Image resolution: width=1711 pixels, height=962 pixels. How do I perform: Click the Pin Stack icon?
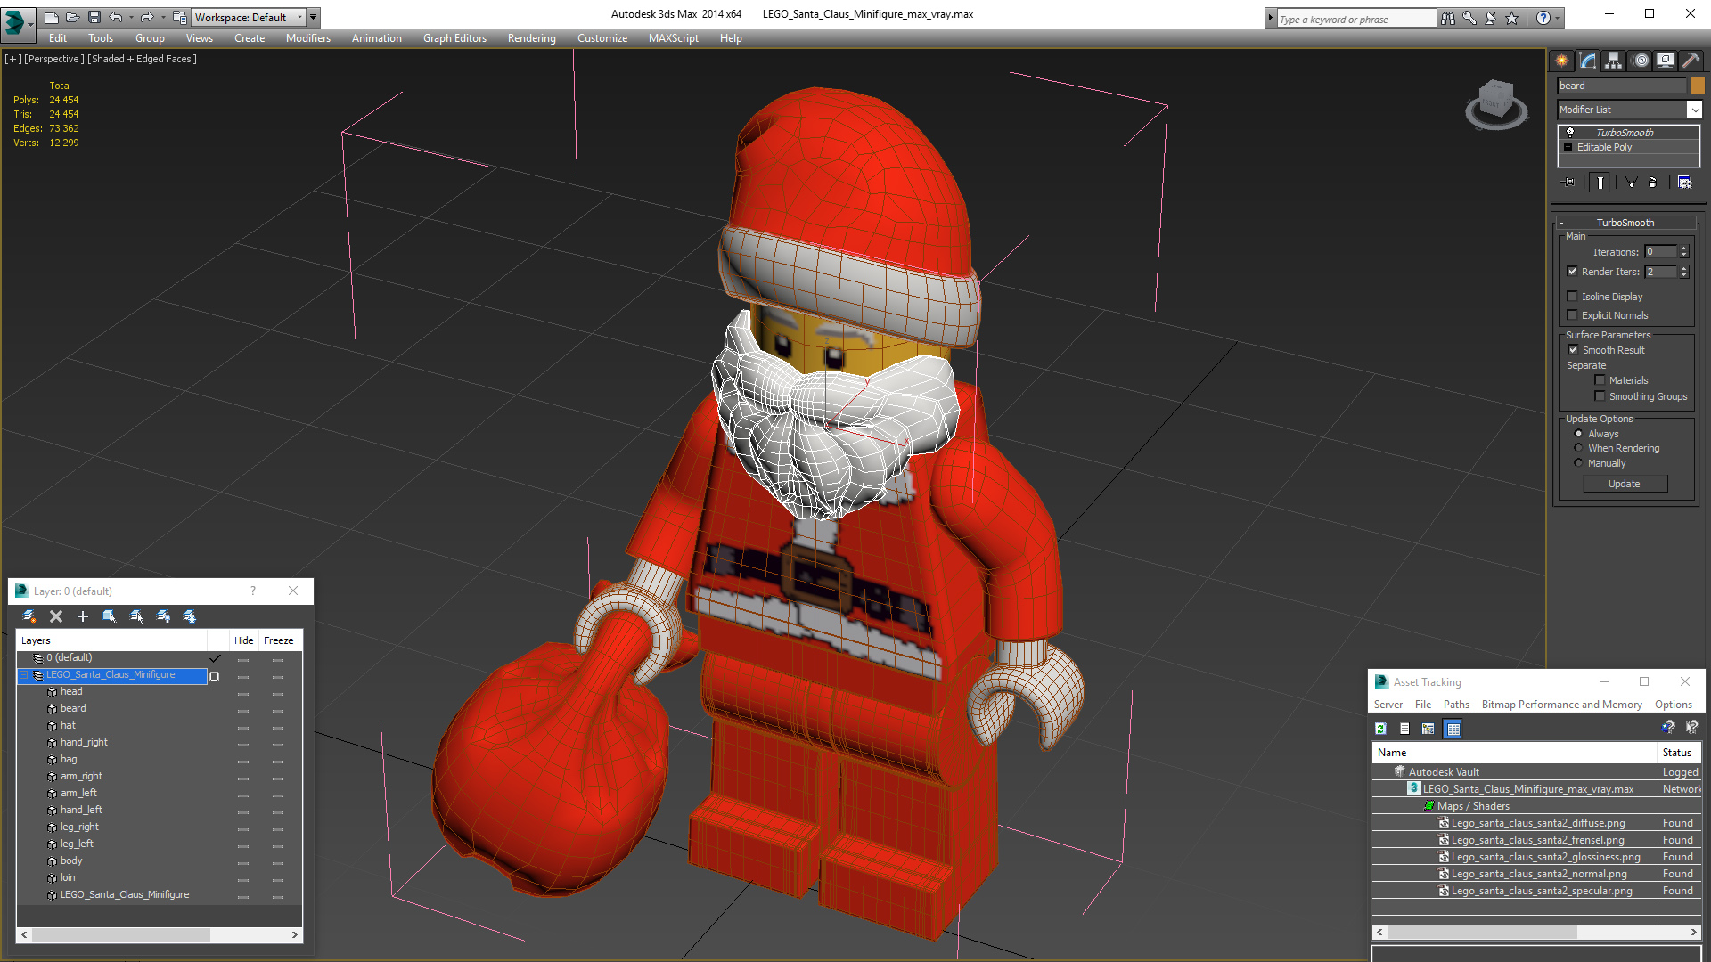coord(1569,183)
